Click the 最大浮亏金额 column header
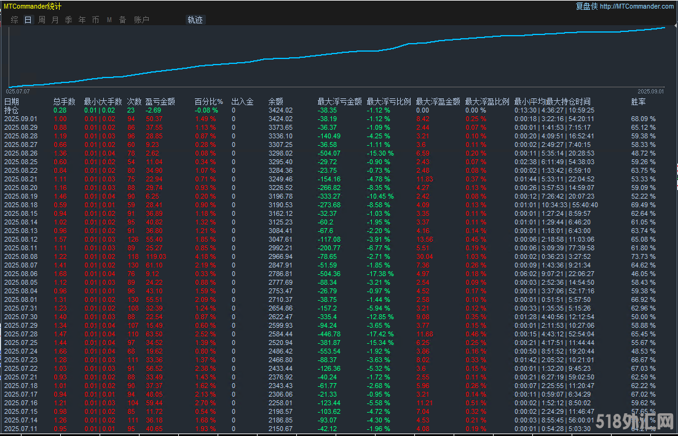 pyautogui.click(x=339, y=101)
